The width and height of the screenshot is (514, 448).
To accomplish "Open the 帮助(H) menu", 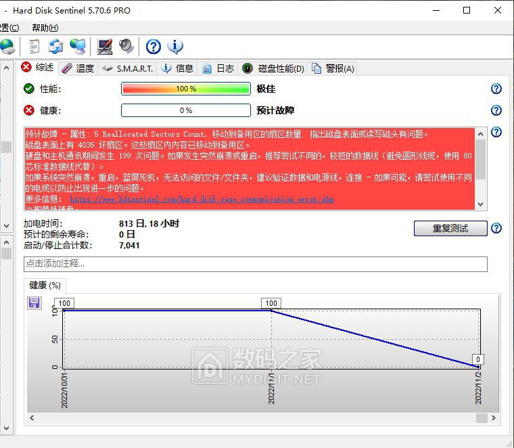I will coord(45,28).
